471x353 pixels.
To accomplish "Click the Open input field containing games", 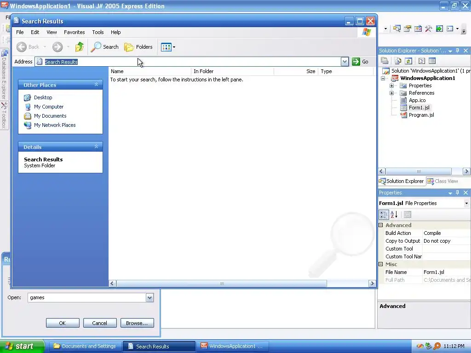I will (87, 297).
